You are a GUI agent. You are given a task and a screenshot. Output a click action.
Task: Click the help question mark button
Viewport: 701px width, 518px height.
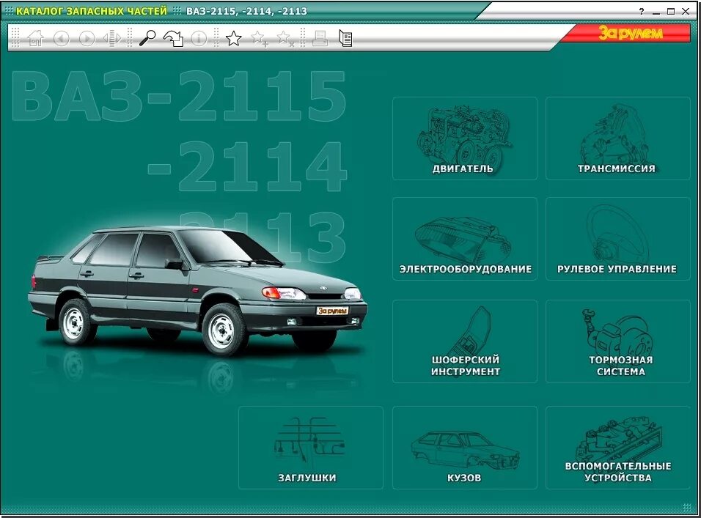click(x=642, y=12)
